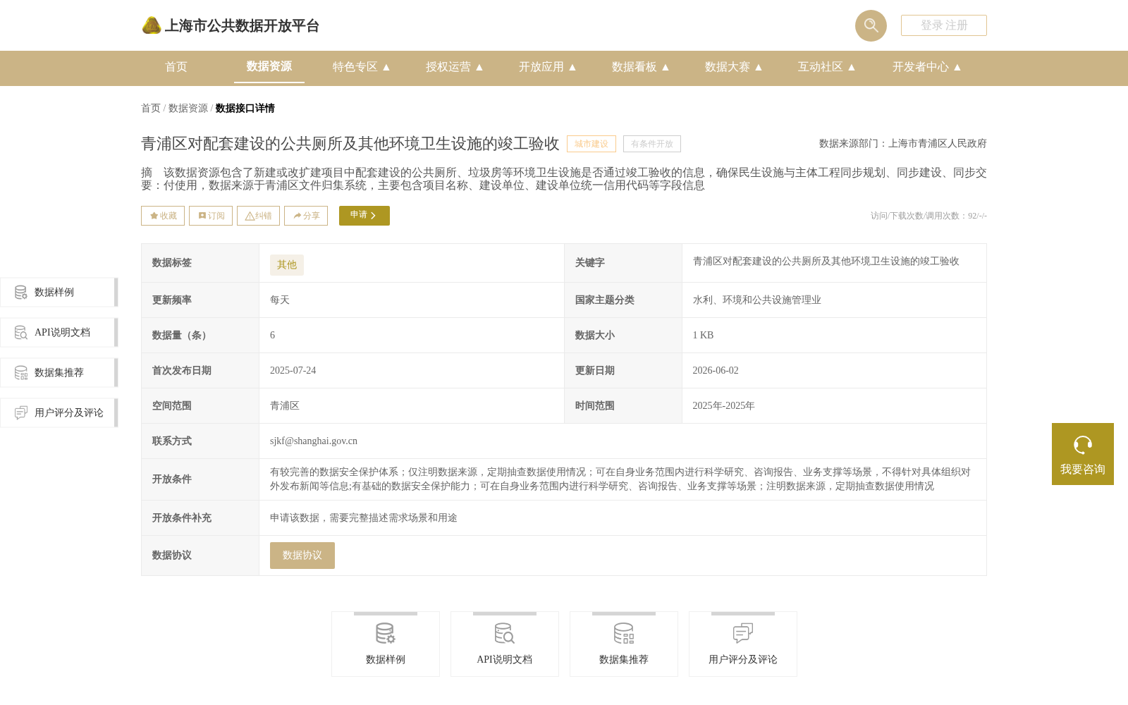Click left sidebar API说明文档 icon
Image resolution: width=1128 pixels, height=705 pixels.
(21, 333)
